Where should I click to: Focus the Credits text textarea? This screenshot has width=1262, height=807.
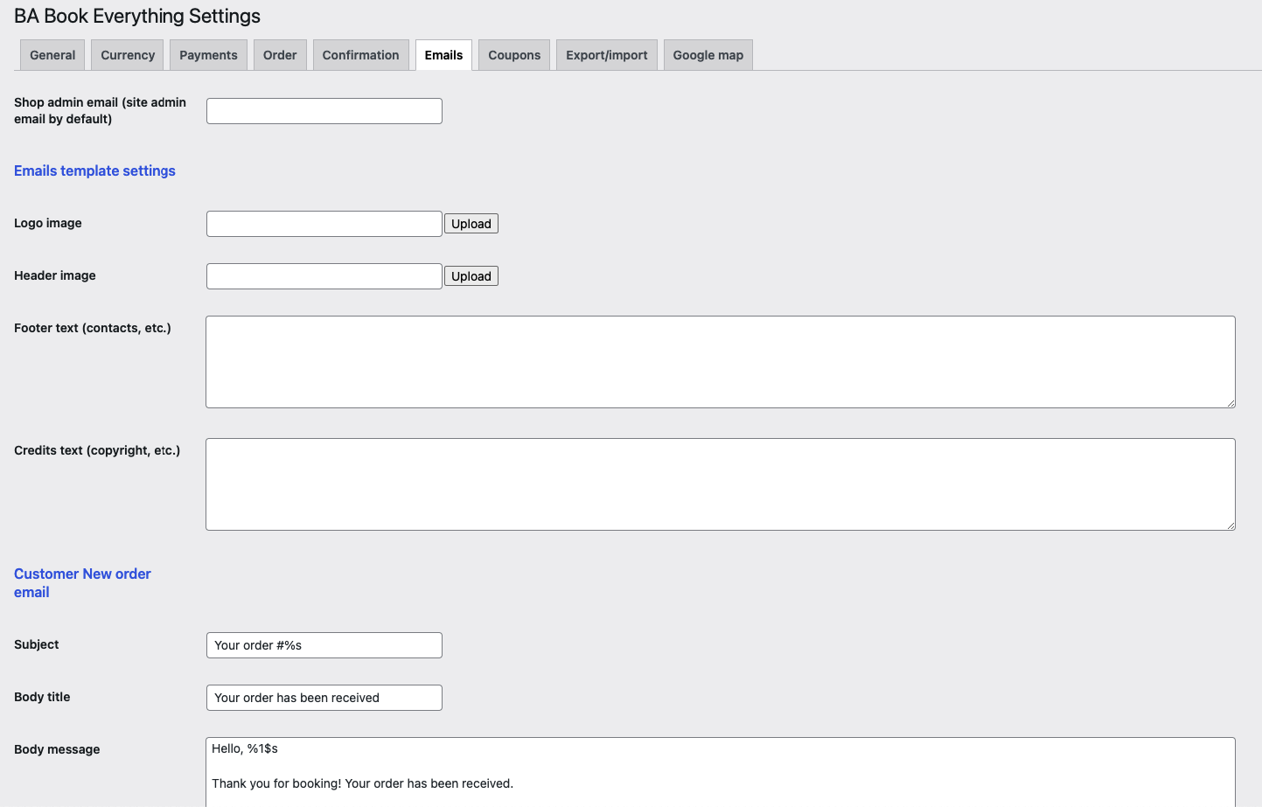(720, 484)
